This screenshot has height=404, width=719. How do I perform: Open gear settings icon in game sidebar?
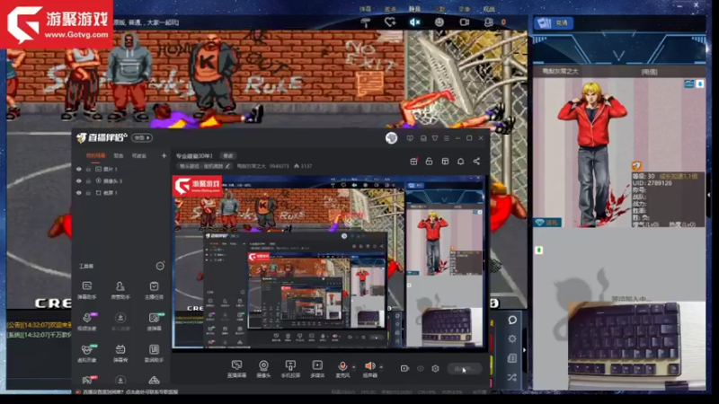512,339
